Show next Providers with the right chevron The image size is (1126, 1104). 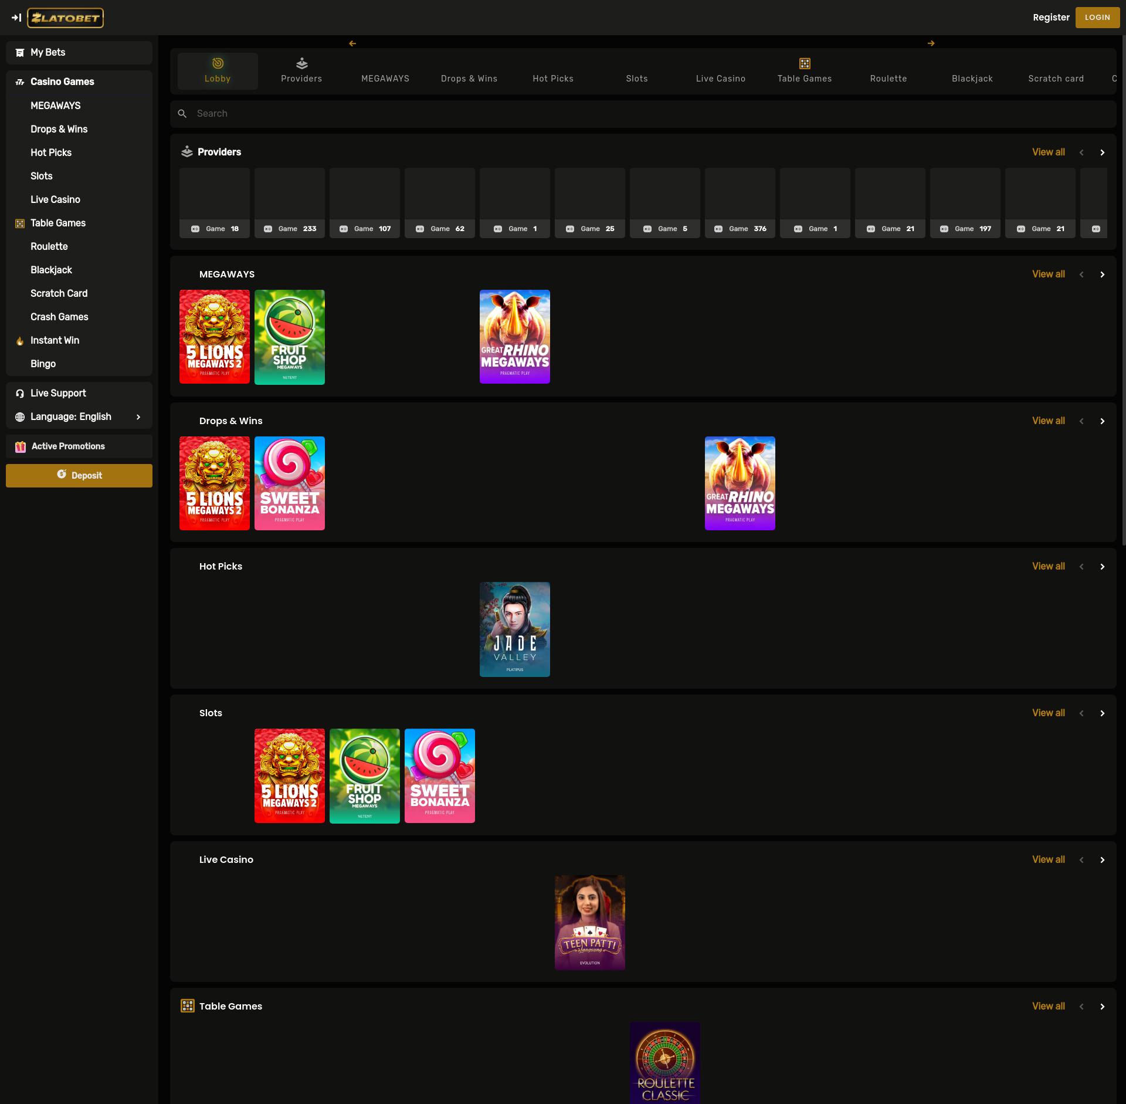1102,153
